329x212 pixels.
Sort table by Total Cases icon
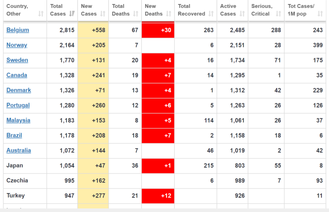[72, 14]
